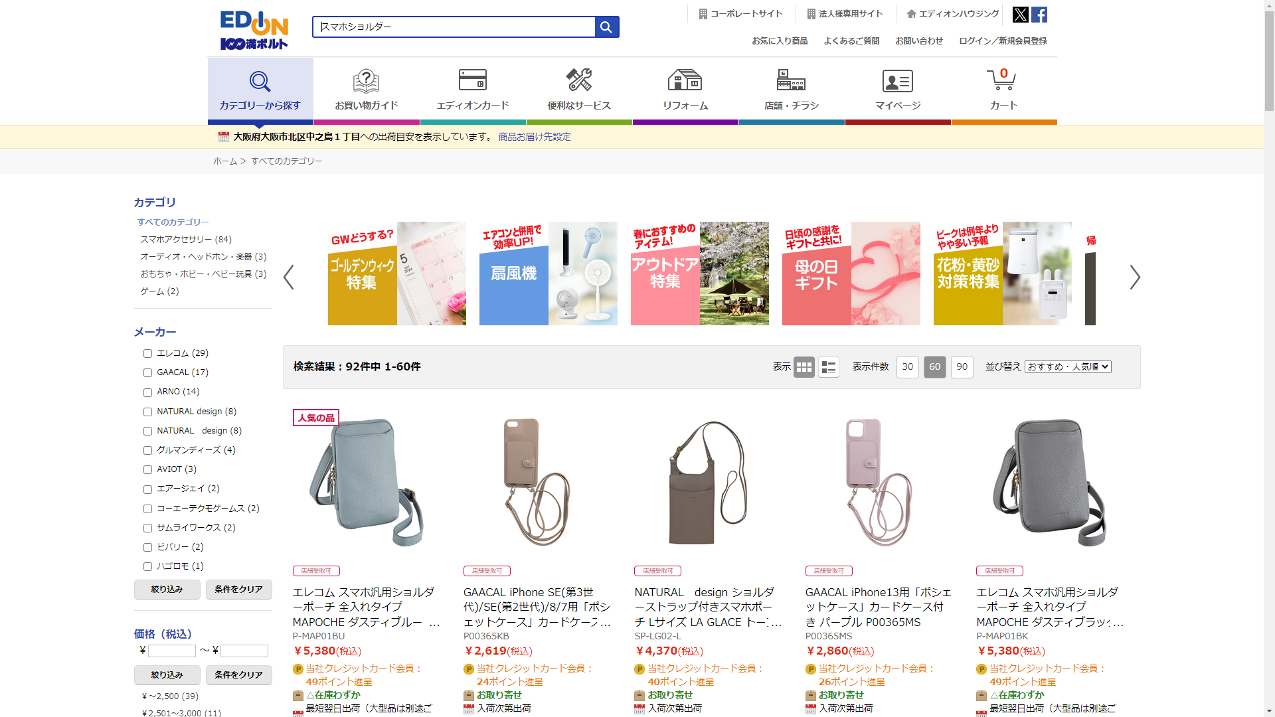Advance banner carousel with right arrow
The image size is (1275, 717).
[1135, 278]
